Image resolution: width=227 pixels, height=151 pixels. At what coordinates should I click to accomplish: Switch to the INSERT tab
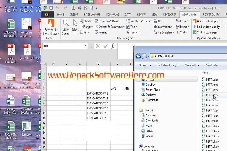coord(74,14)
